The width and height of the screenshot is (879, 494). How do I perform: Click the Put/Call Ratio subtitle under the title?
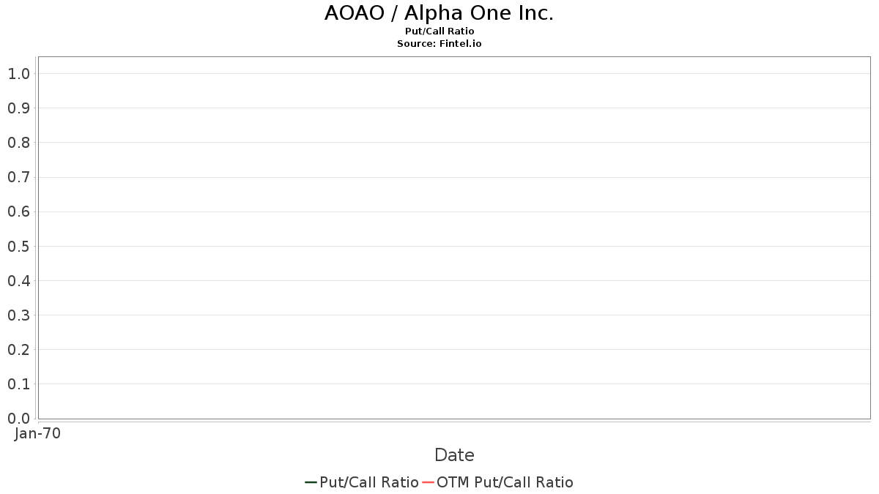click(439, 31)
